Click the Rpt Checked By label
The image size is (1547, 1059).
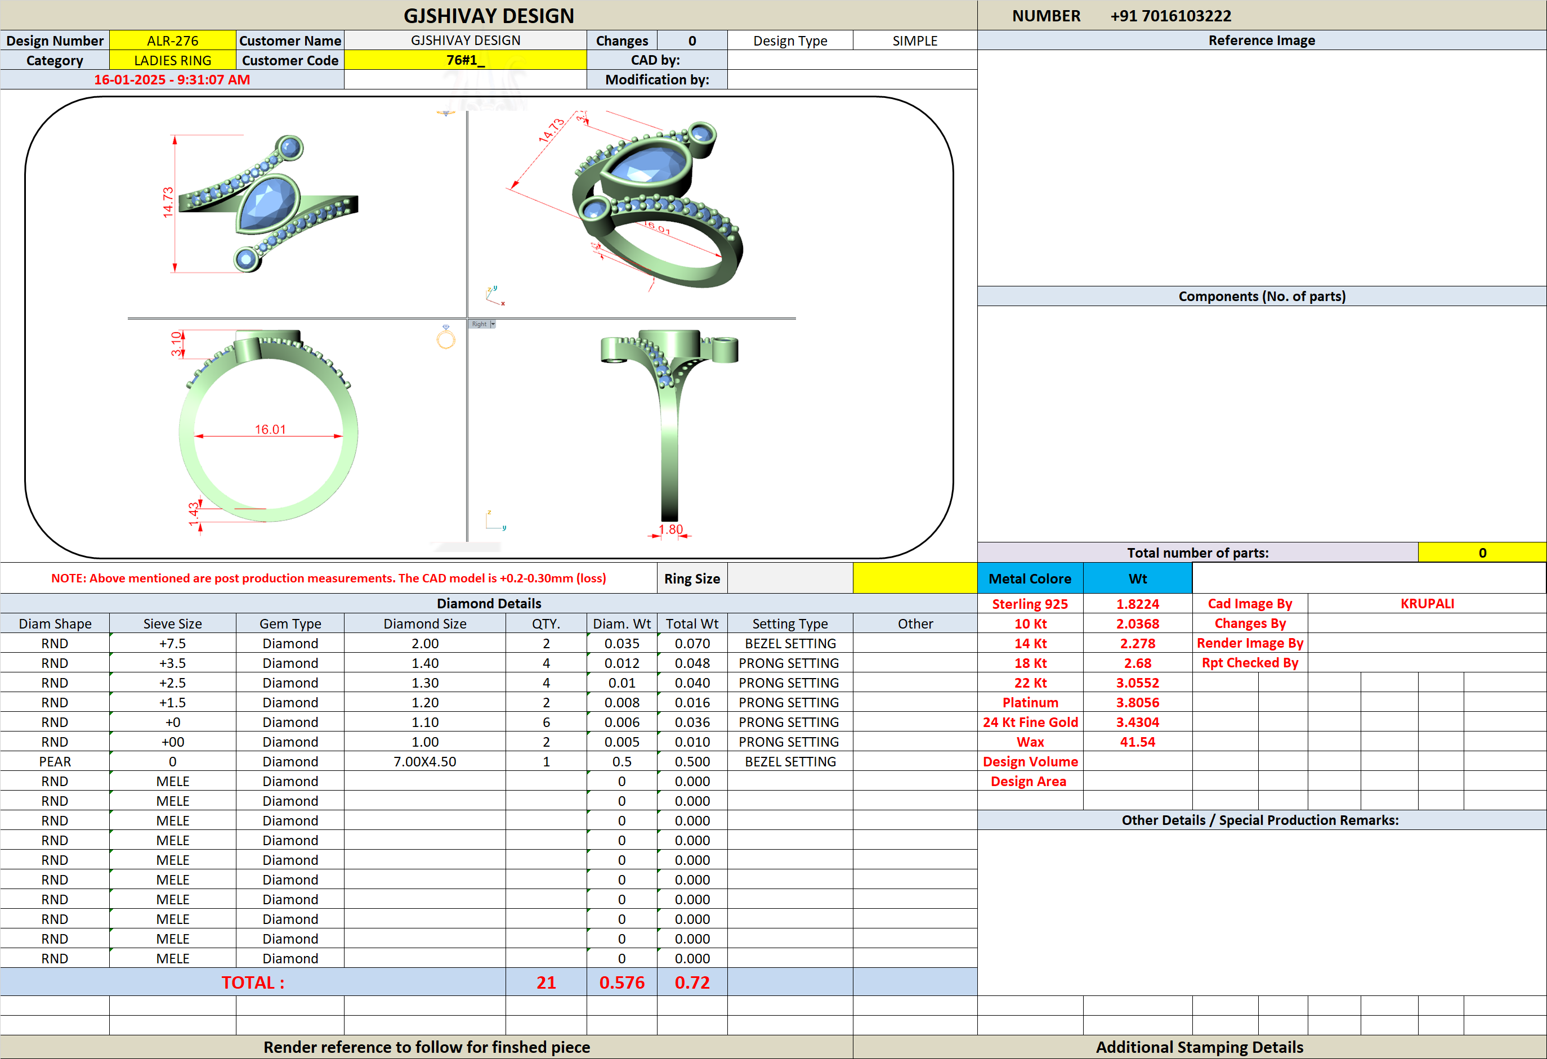click(x=1249, y=662)
